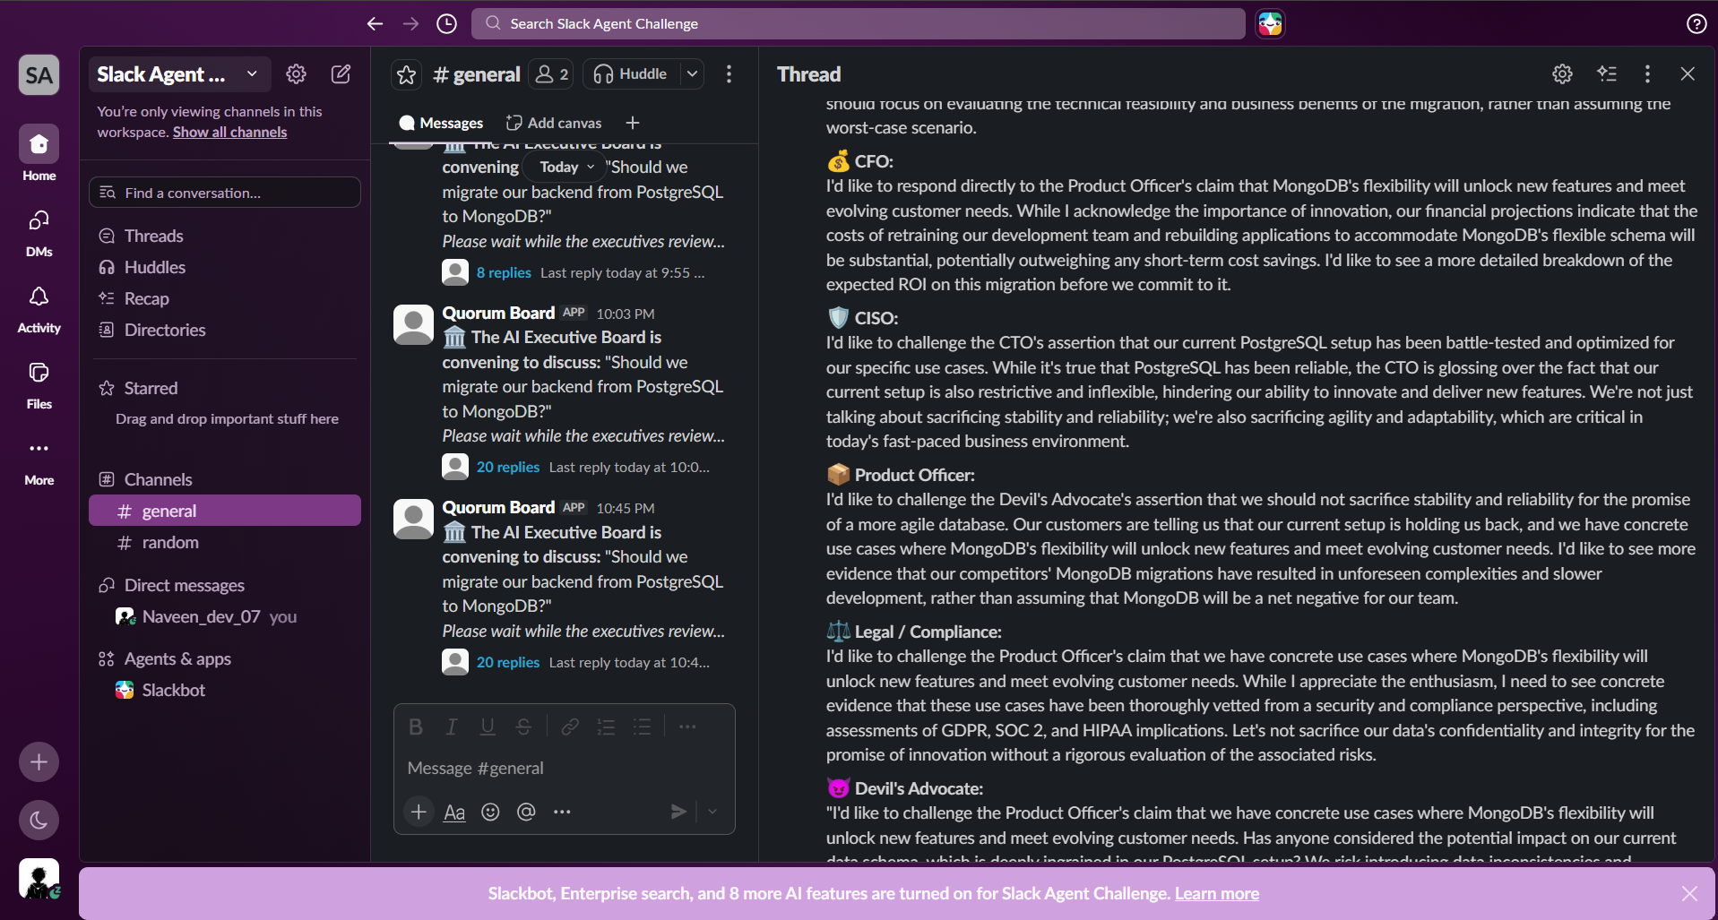Toggle dark mode with the moon icon

tap(39, 820)
